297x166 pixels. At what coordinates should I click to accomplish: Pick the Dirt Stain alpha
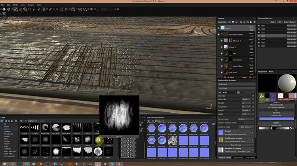click(56, 151)
